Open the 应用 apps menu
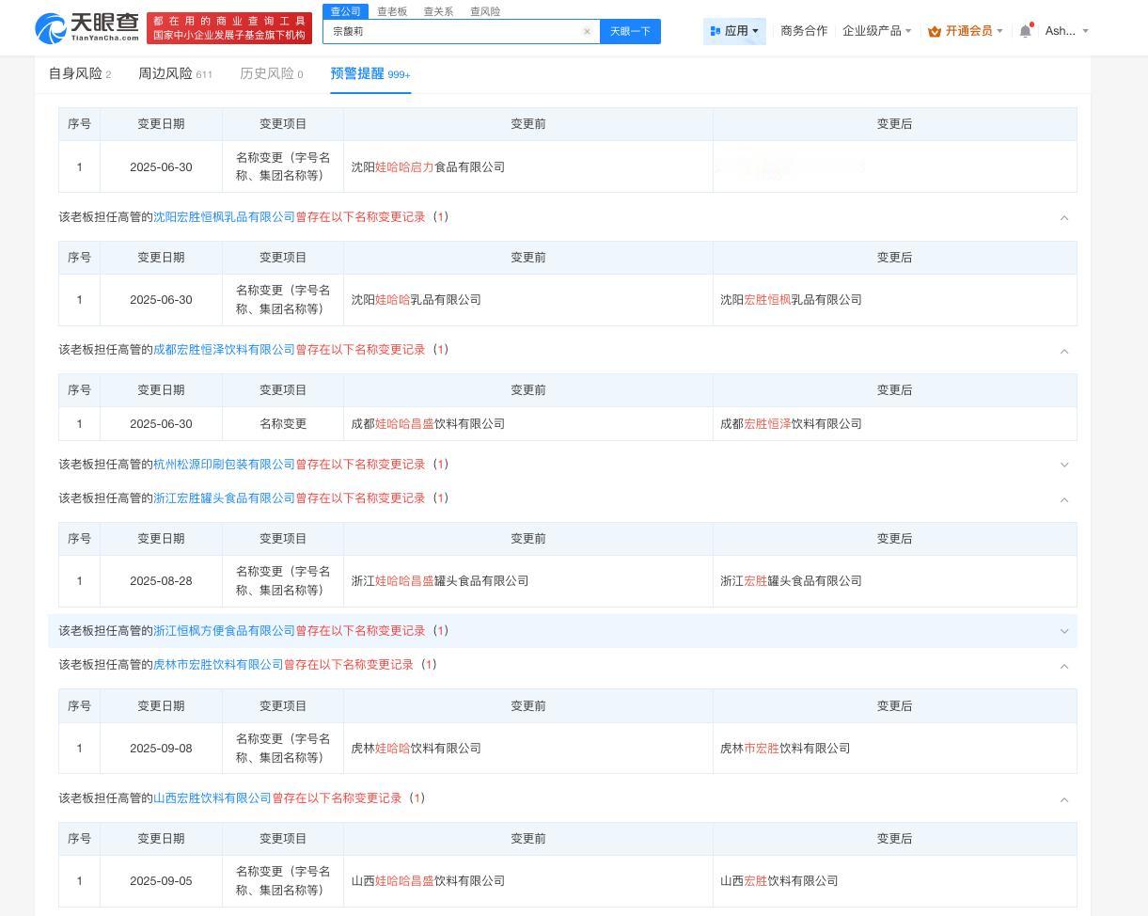1148x916 pixels. 734,31
